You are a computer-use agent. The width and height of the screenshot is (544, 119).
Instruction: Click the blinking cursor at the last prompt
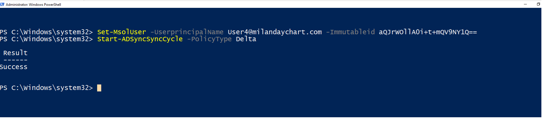tap(99, 88)
